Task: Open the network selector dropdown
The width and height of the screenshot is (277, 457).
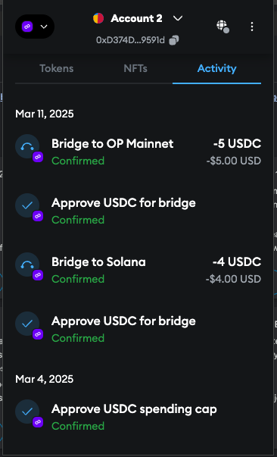Action: click(35, 27)
